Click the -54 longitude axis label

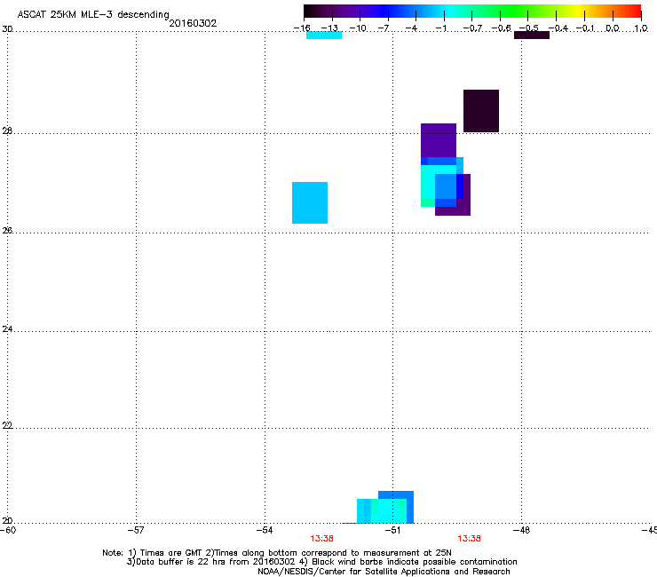(x=265, y=530)
